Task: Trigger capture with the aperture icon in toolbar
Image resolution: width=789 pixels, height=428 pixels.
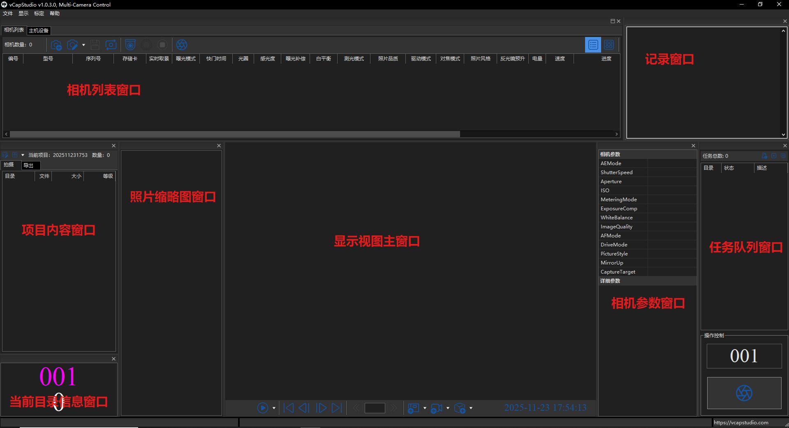Action: 182,45
